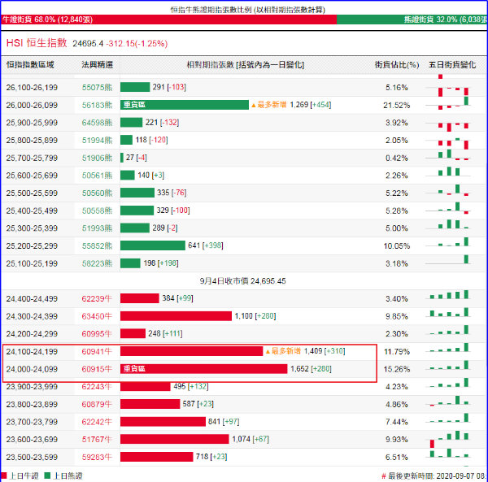Open warrant link 62239牛
The width and height of the screenshot is (488, 482).
point(97,299)
